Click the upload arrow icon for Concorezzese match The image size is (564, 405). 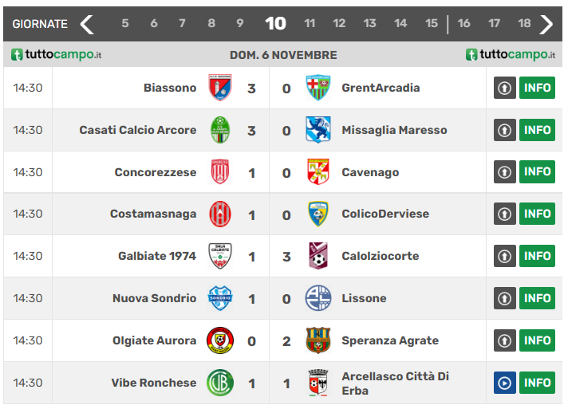click(x=504, y=172)
